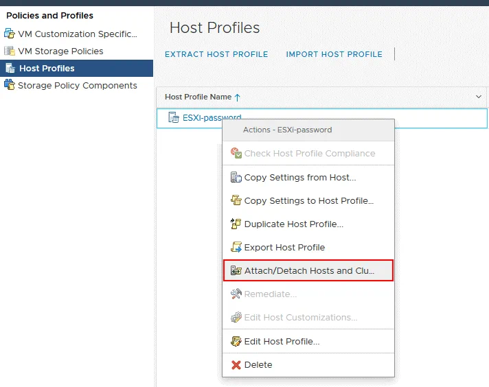Click EXTRACT HOST PROFILE
This screenshot has height=387, width=489.
coord(216,54)
